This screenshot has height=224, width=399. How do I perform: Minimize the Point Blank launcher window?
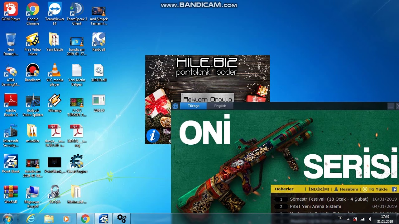pos(391,106)
